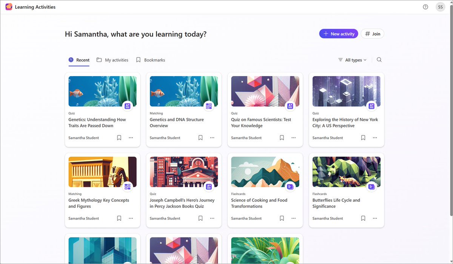Open Joseph Campbell's Hero's Journey quiz title
Viewport: 453px width, 264px height.
pyautogui.click(x=182, y=203)
